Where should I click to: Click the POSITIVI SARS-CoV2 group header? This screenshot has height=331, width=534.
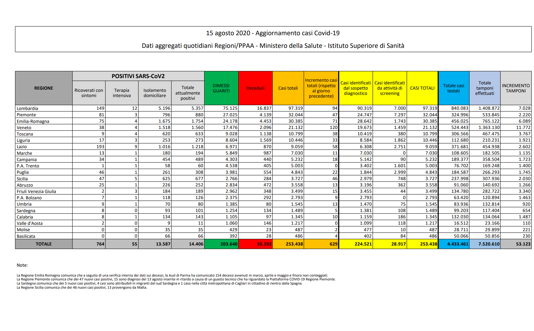tap(138, 76)
